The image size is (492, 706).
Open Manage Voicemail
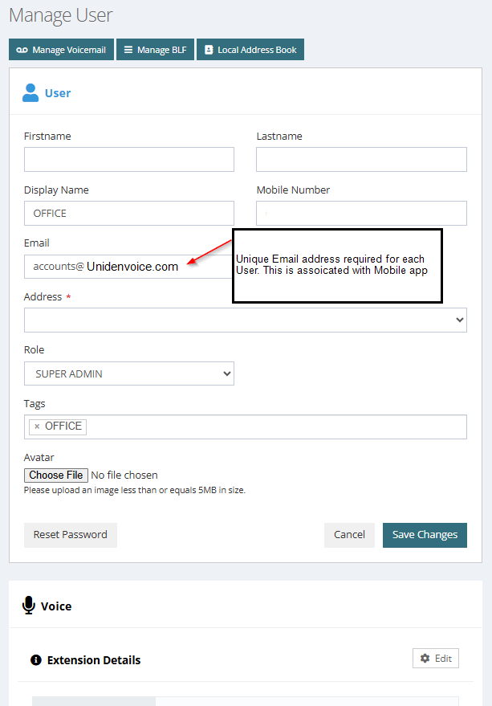[61, 50]
